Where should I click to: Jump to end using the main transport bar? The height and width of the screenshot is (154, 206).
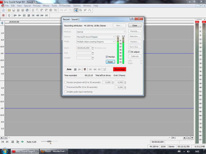(47, 15)
